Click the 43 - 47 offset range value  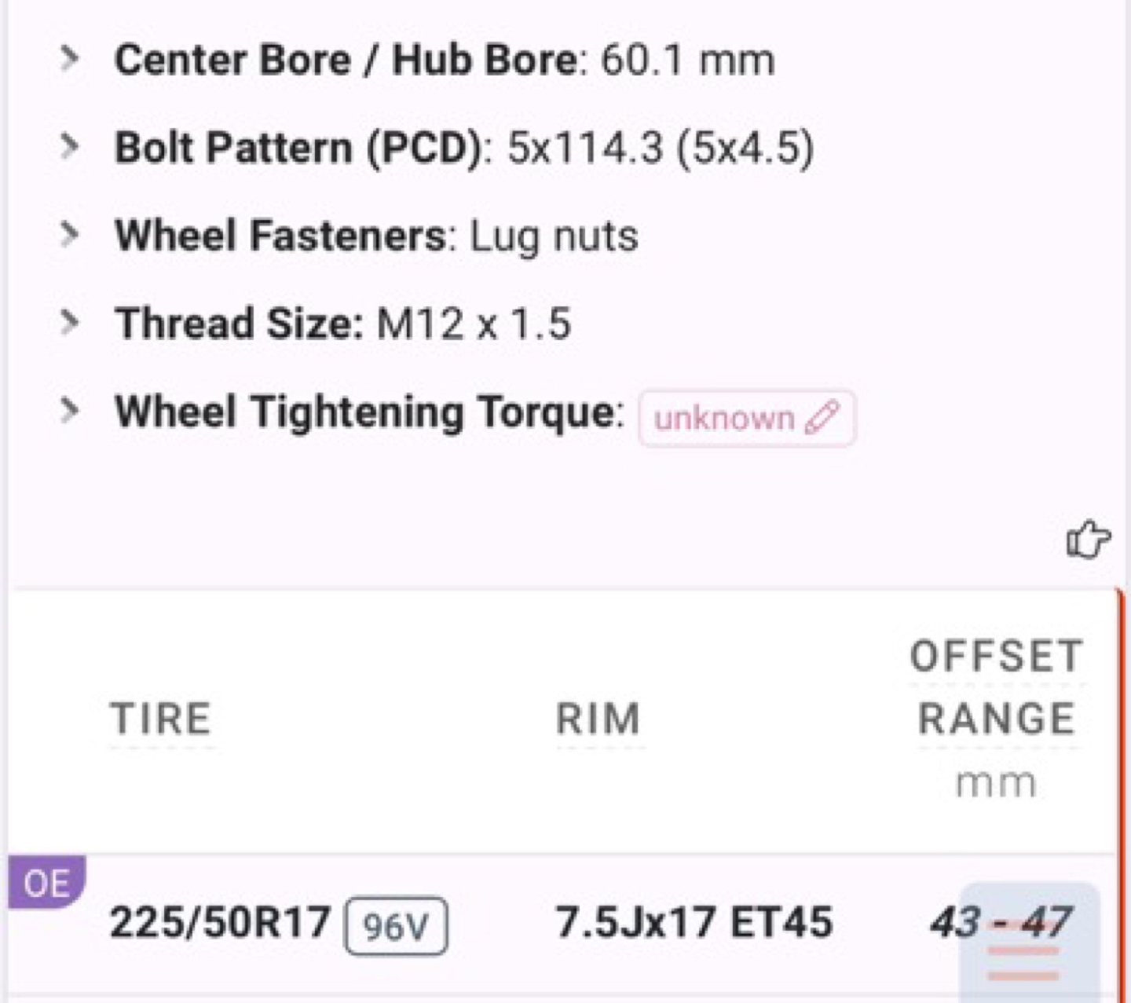1001,923
